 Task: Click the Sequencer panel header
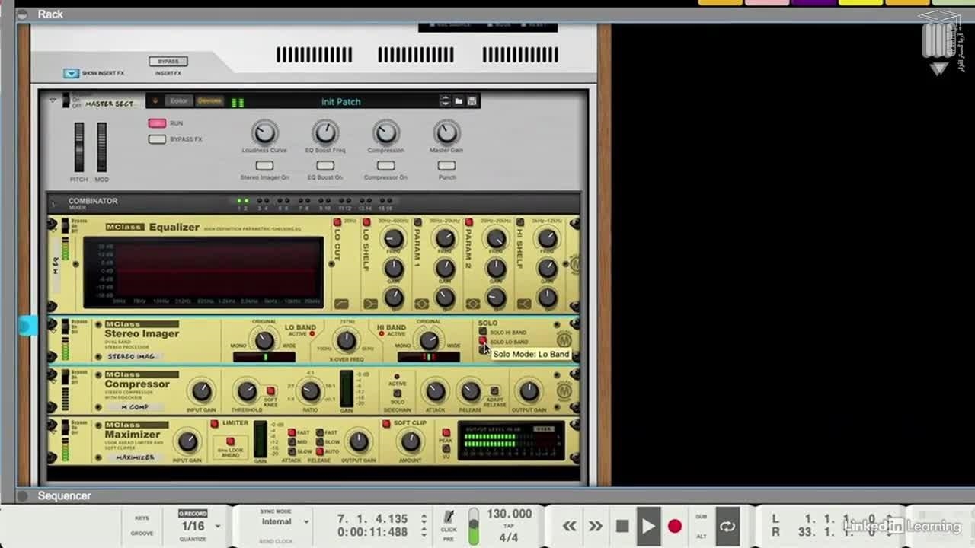point(65,495)
